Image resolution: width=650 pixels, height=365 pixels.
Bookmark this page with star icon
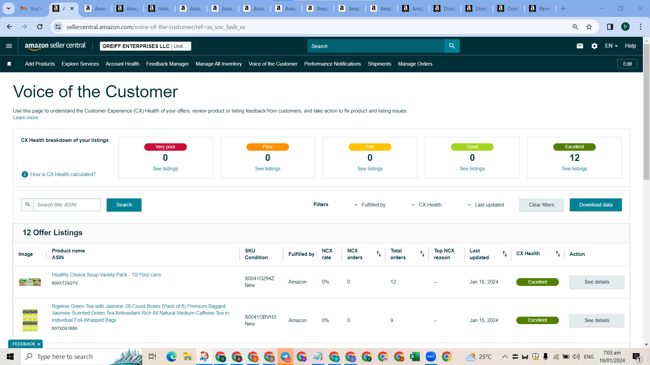click(x=589, y=27)
